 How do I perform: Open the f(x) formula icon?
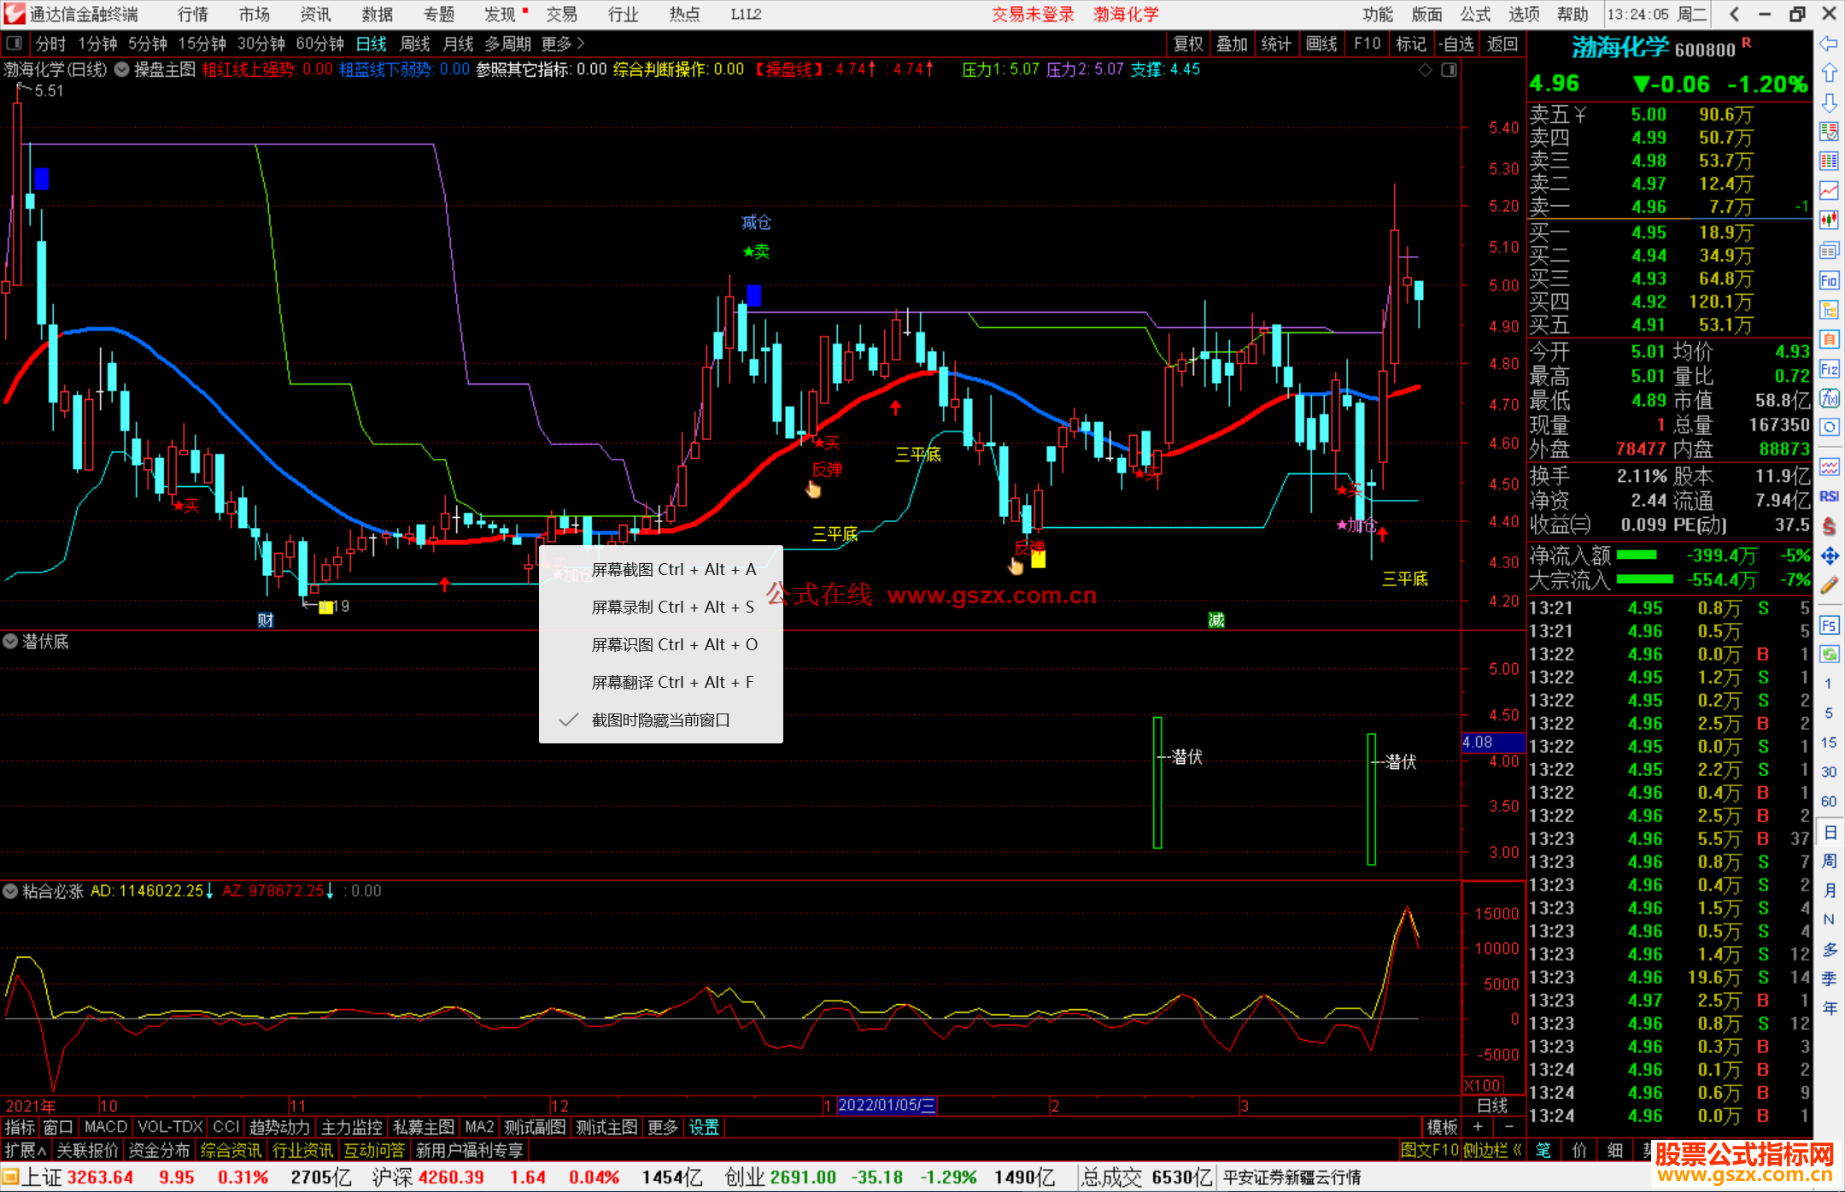tap(1829, 398)
